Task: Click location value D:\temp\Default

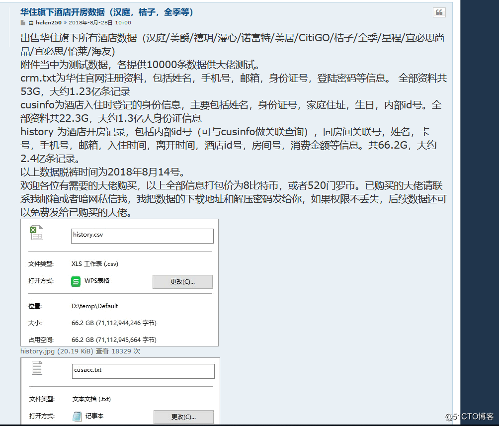Action: [x=94, y=306]
